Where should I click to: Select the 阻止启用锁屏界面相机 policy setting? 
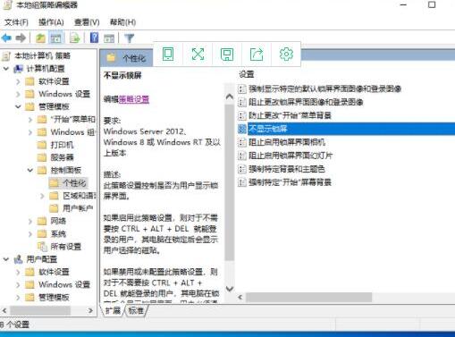pyautogui.click(x=287, y=142)
